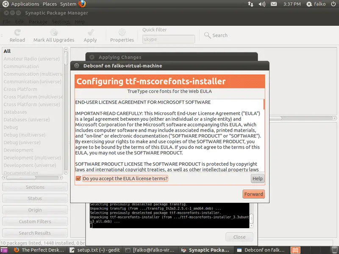Open the System menu in top panel
This screenshot has height=254, width=339.
click(68, 4)
